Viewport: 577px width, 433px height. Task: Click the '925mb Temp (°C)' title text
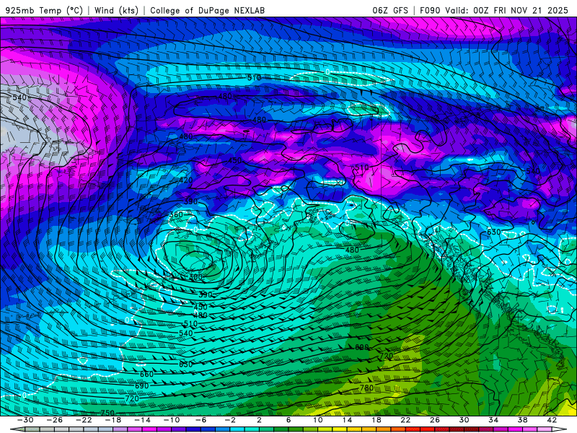(x=44, y=10)
